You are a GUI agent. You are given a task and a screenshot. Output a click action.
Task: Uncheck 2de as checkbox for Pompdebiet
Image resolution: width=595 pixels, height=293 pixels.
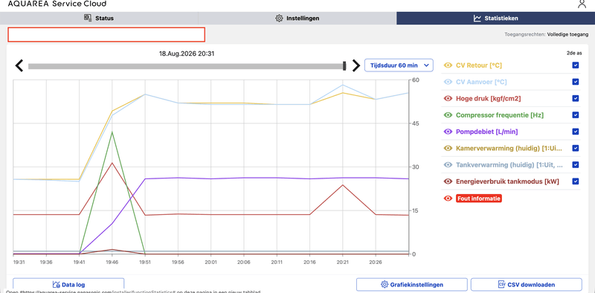tap(576, 132)
